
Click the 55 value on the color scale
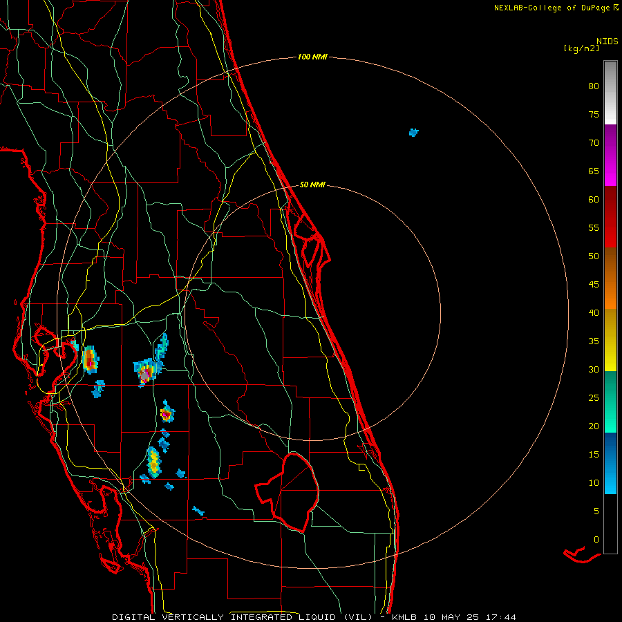tap(594, 228)
